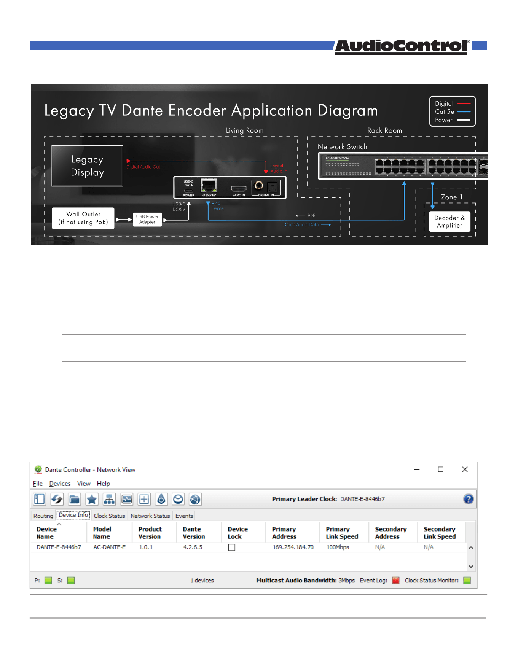The image size is (518, 670).
Task: Click the secondary network S status indicator
Action: [71, 580]
